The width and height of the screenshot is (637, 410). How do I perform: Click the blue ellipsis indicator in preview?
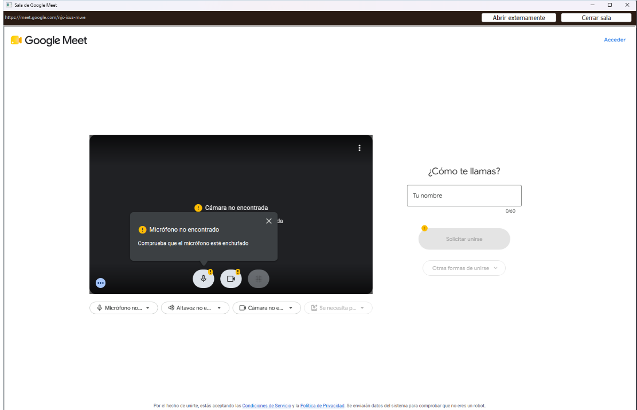101,283
